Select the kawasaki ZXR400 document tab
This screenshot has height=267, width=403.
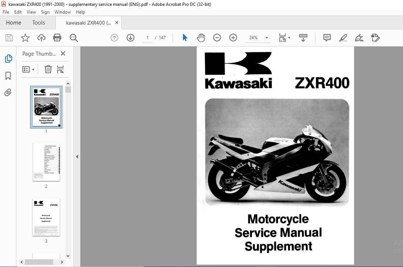coord(88,23)
